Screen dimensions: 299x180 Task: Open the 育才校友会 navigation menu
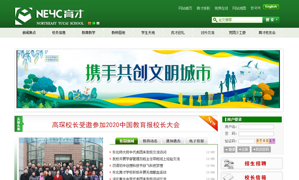267,33
